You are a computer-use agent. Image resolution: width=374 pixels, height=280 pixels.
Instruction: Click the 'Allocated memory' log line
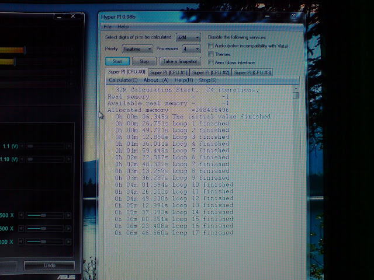tap(168, 110)
